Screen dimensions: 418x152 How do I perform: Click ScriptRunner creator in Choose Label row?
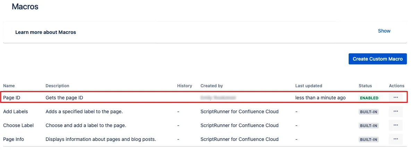[239, 125]
